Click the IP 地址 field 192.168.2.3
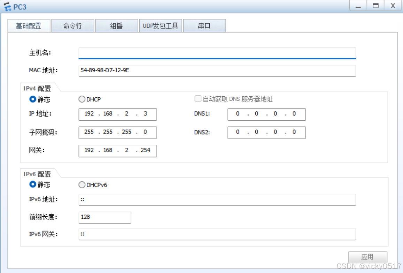Image resolution: width=403 pixels, height=273 pixels. (118, 114)
